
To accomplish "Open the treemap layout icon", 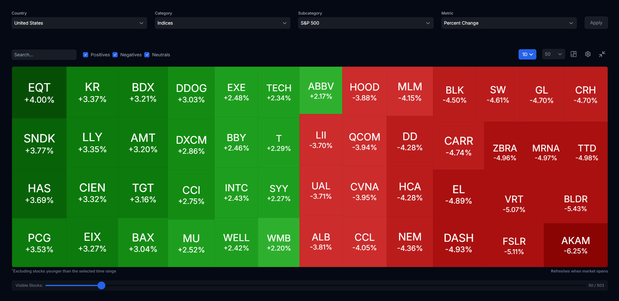I will coord(573,54).
